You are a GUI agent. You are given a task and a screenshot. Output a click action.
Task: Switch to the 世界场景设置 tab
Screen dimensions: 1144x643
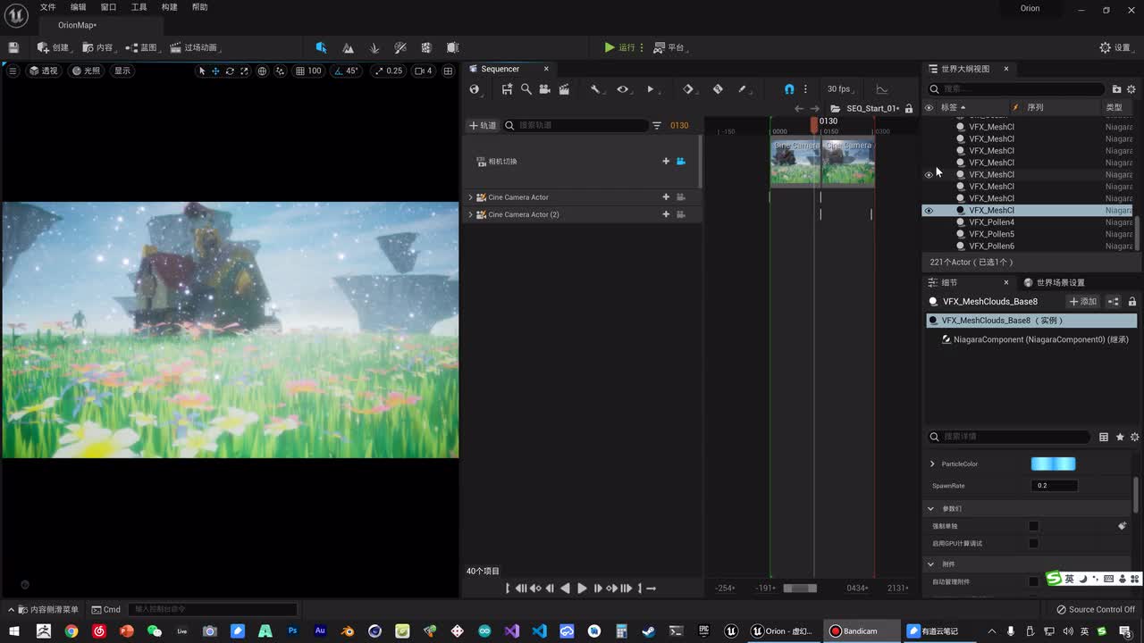[1060, 282]
